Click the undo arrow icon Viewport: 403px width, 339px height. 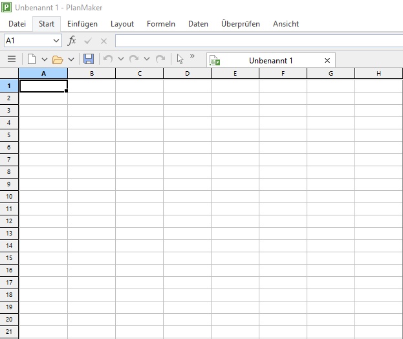pos(107,60)
